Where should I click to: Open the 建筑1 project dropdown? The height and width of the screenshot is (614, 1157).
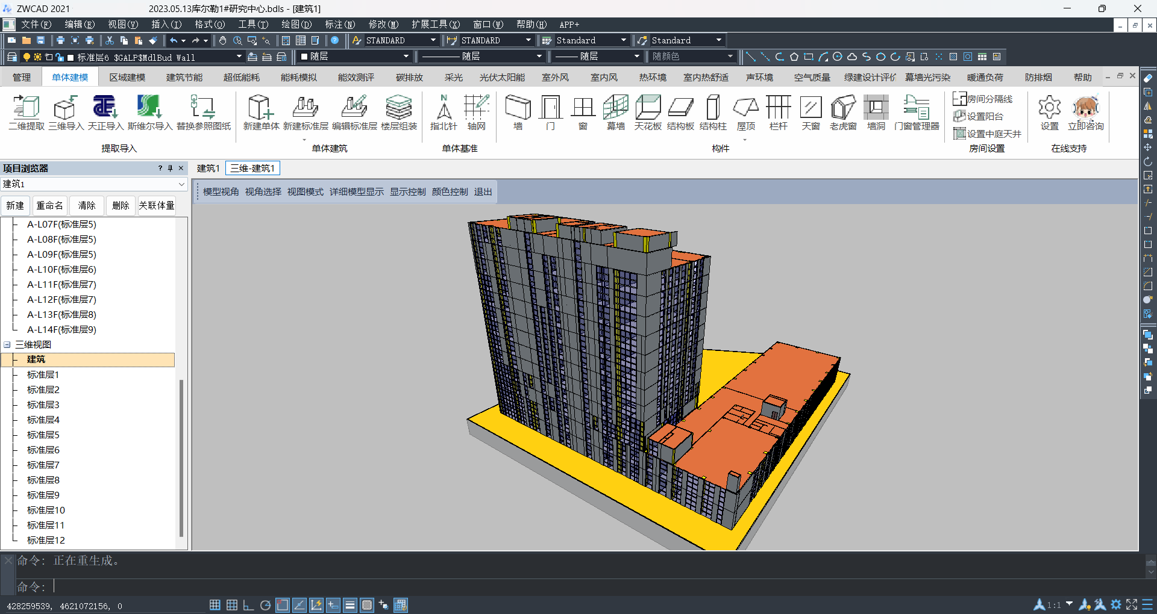181,184
